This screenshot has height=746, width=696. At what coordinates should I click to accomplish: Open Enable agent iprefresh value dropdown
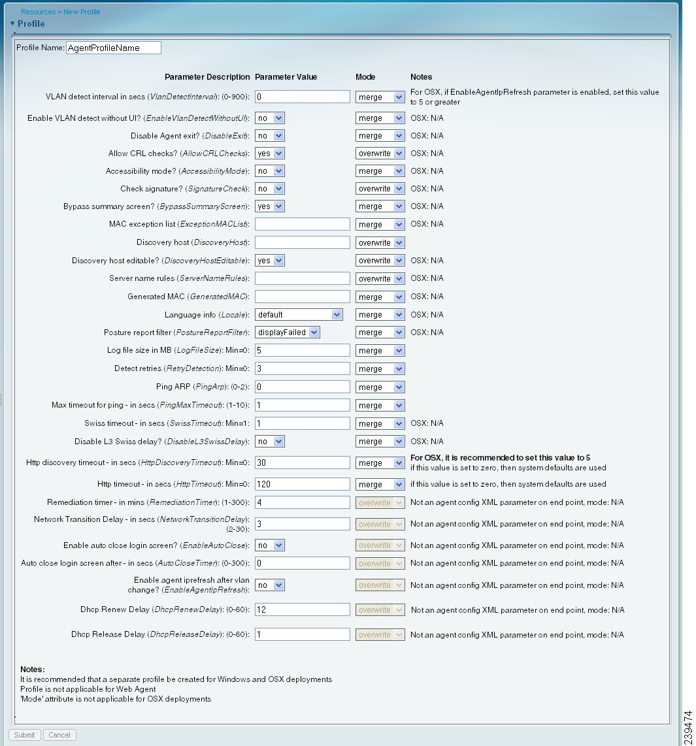pos(270,585)
